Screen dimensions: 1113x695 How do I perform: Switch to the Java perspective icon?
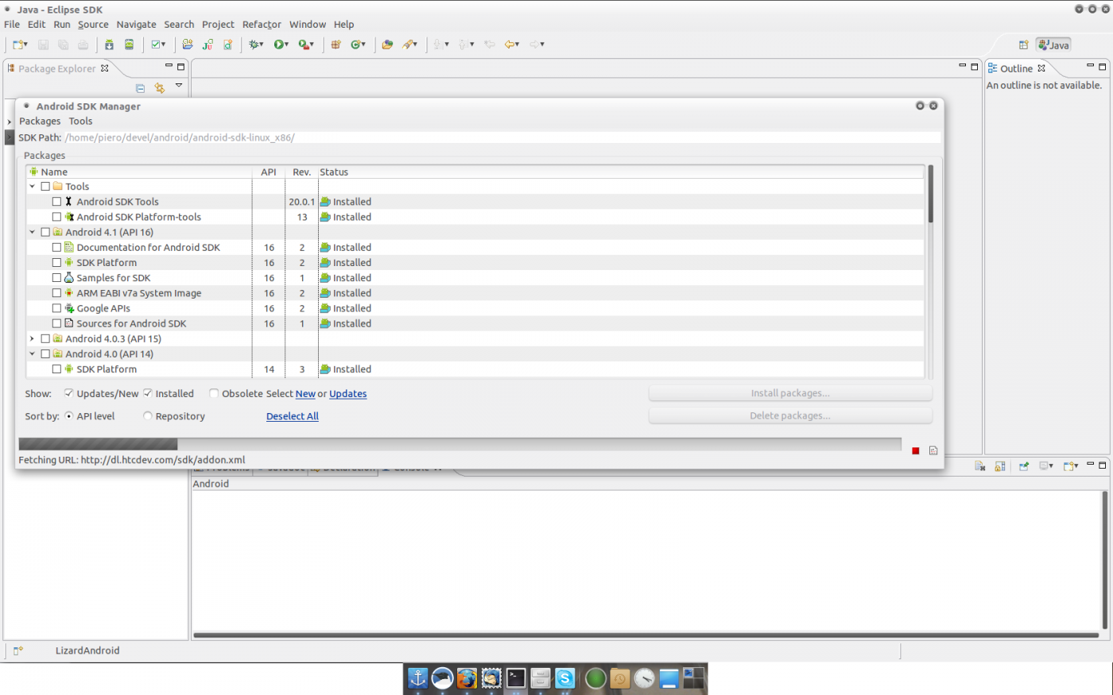(1053, 44)
